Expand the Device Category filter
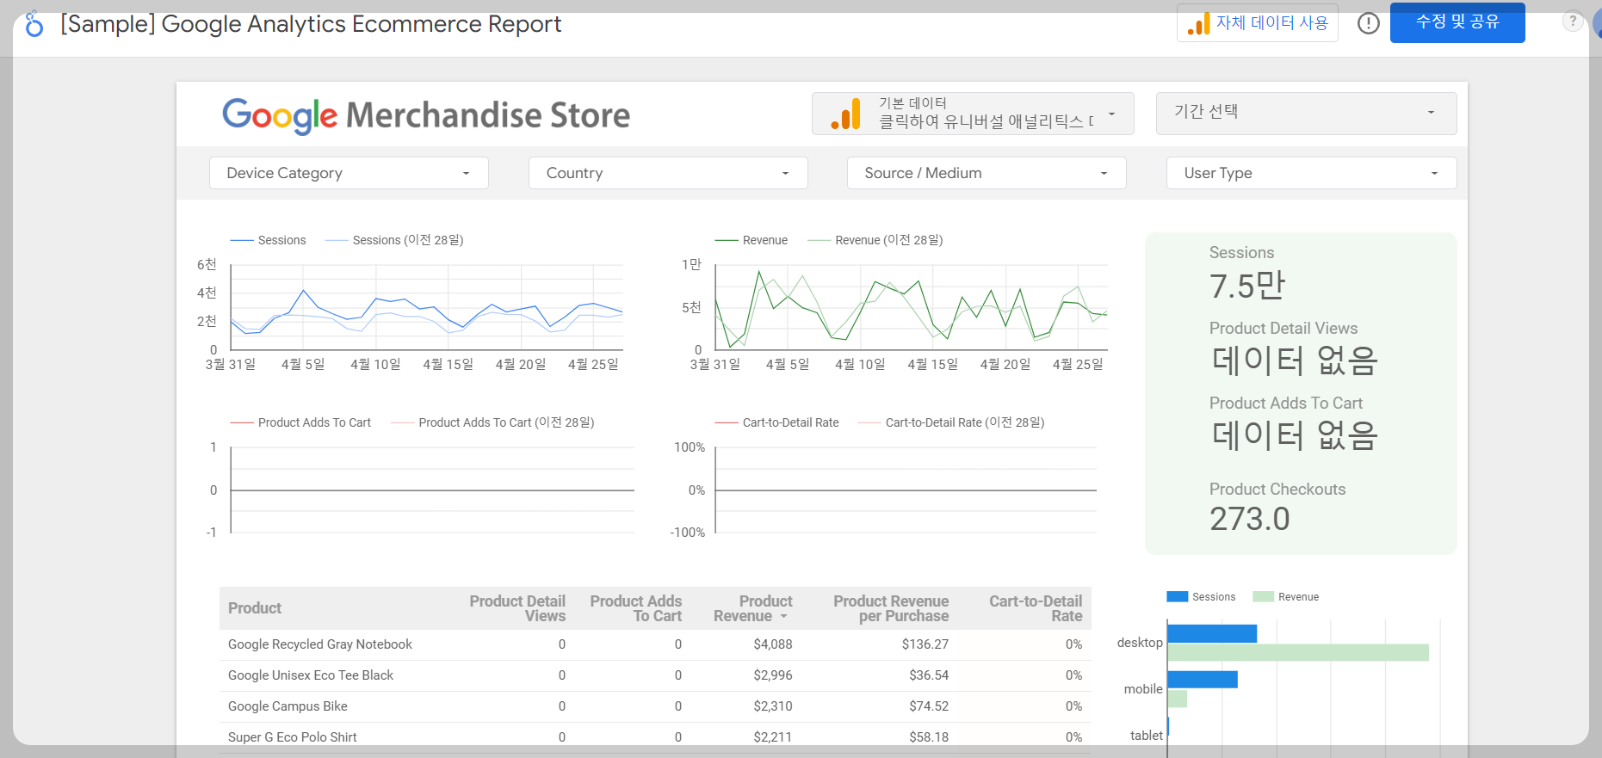This screenshot has width=1602, height=758. pos(349,173)
